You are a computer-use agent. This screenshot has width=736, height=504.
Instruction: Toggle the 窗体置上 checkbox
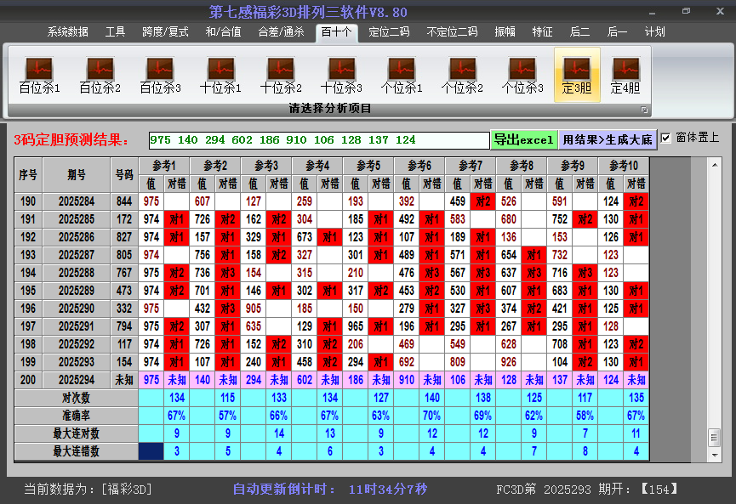pyautogui.click(x=666, y=138)
